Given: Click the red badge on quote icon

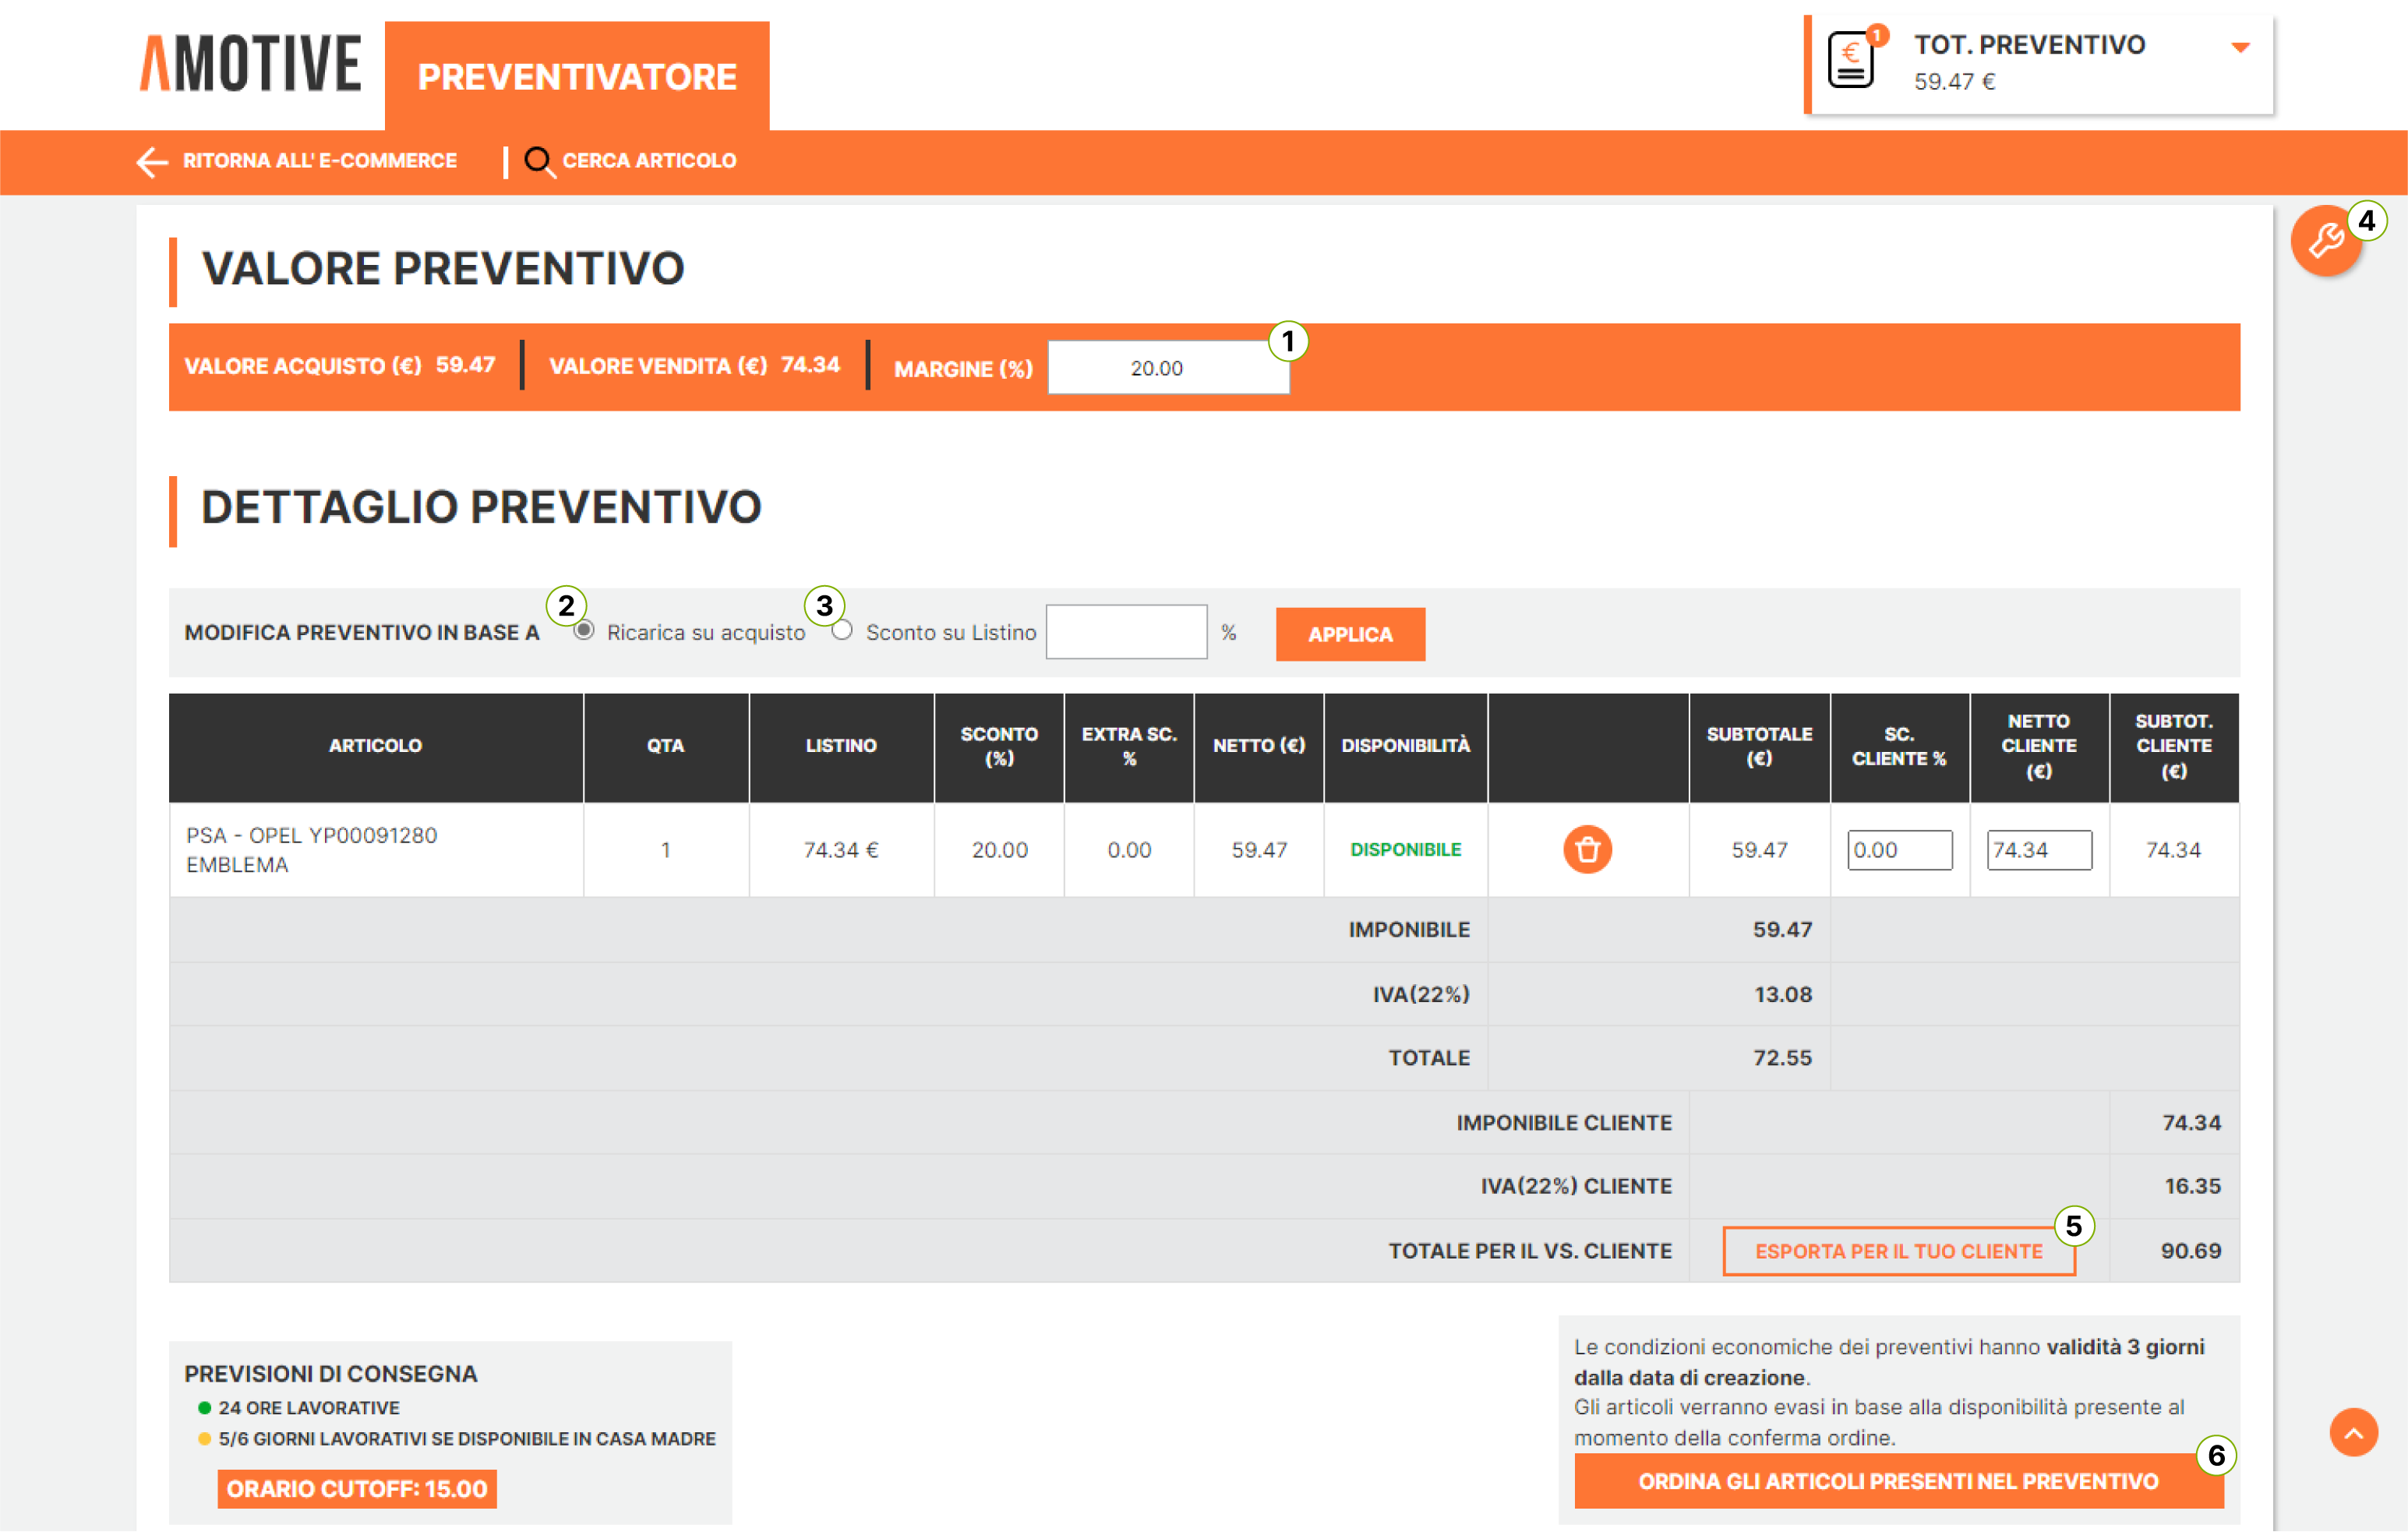Looking at the screenshot, I should [1877, 36].
